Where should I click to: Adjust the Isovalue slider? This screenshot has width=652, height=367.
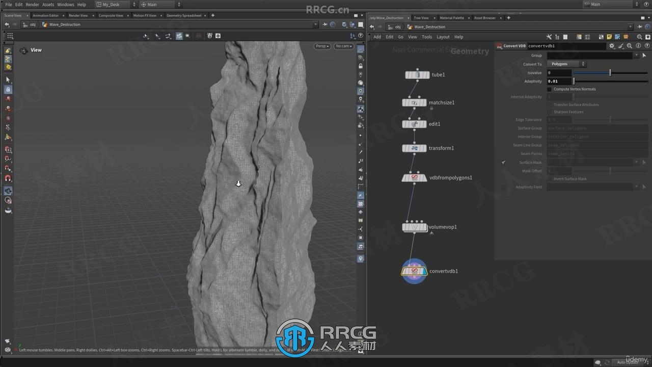pos(610,73)
